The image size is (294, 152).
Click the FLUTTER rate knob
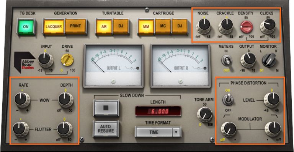click(x=20, y=129)
